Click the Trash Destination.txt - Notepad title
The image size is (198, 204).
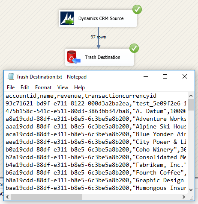[51, 77]
